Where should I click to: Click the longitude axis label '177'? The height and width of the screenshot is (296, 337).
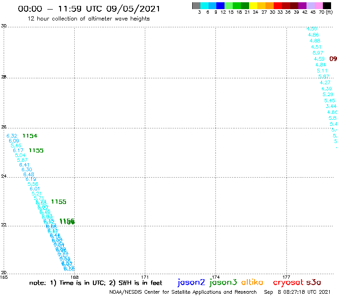(x=286, y=277)
